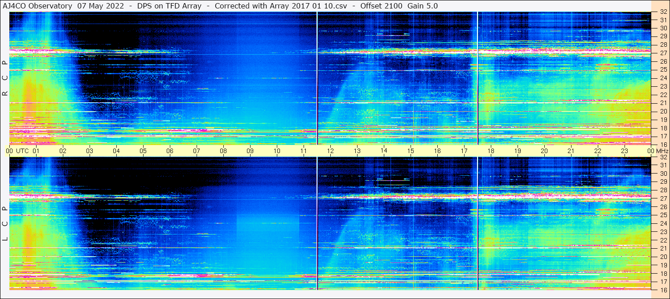Click the "11" hour marker
Image resolution: width=670 pixels, height=299 pixels.
point(304,151)
